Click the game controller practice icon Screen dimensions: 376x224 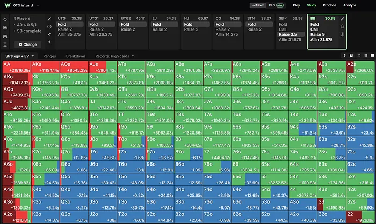(x=5, y=36)
